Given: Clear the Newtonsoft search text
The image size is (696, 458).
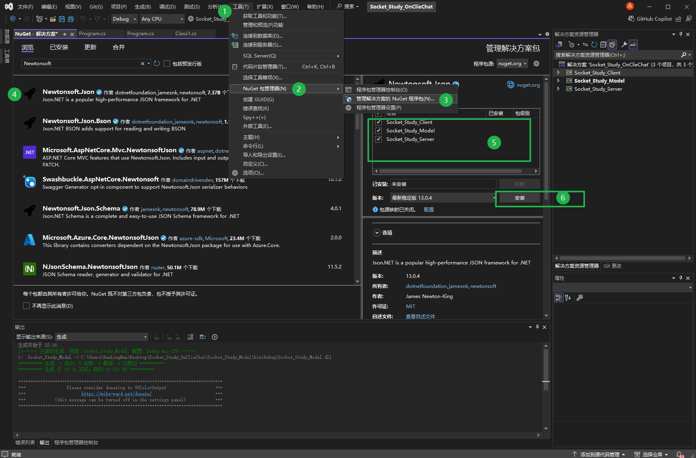Looking at the screenshot, I should point(143,64).
